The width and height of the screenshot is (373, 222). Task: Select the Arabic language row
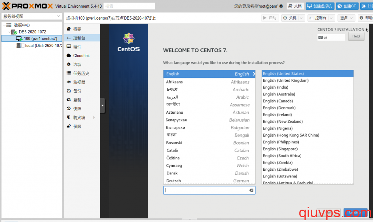coord(209,97)
